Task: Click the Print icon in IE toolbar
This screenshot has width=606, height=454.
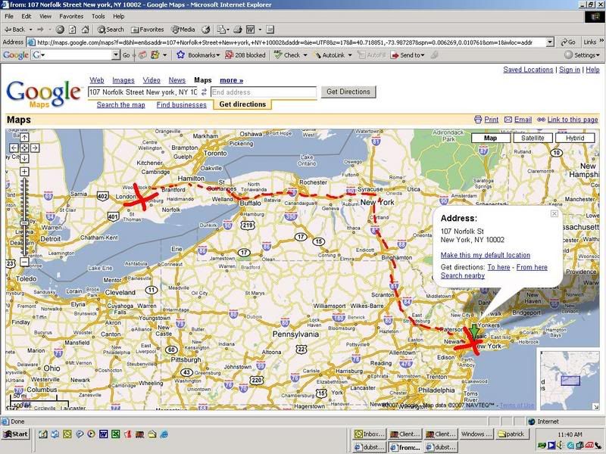Action: (238, 30)
